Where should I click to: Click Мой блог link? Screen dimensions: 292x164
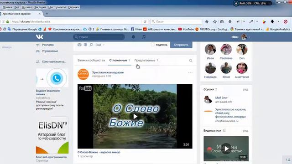tap(221, 97)
